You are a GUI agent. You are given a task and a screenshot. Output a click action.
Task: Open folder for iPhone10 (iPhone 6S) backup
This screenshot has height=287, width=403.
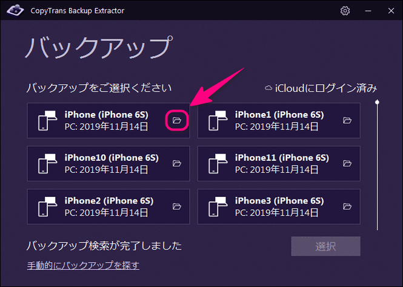coord(177,163)
